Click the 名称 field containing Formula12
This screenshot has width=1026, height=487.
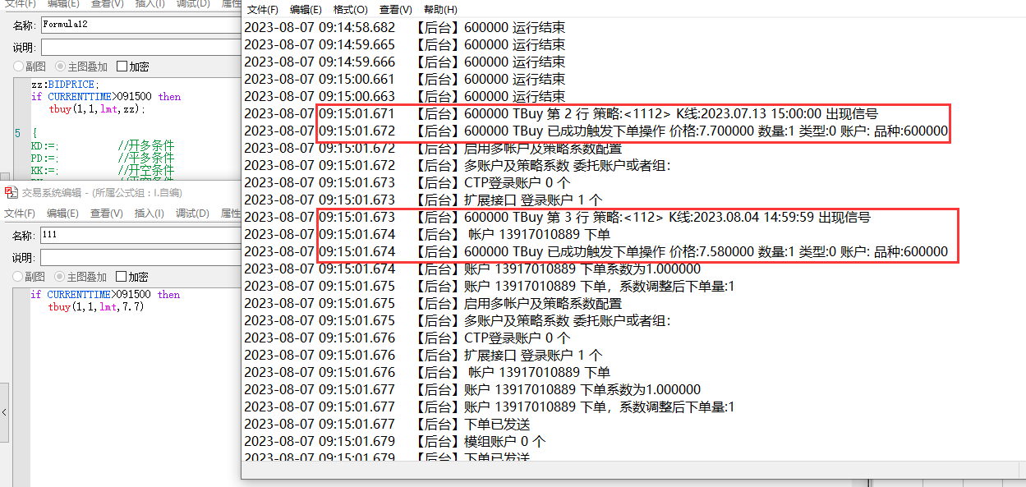click(x=140, y=25)
